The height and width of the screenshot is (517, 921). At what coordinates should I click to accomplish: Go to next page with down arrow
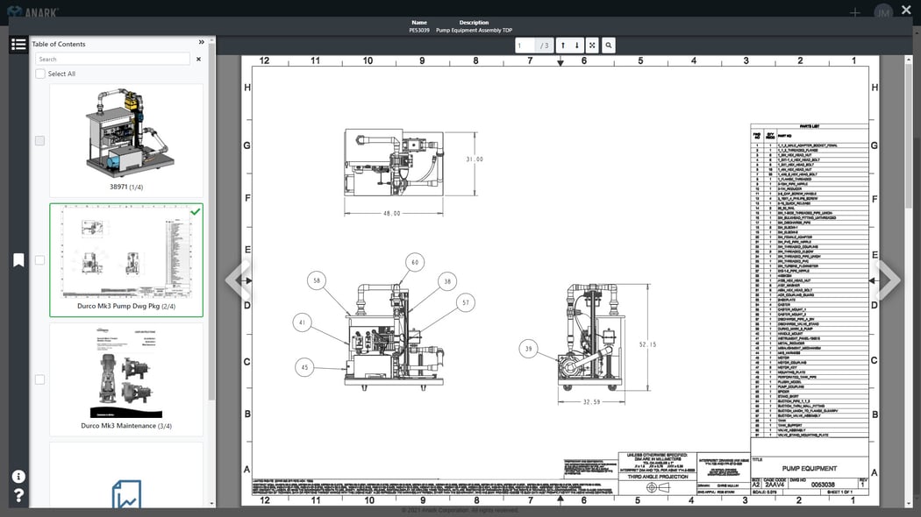click(x=577, y=46)
